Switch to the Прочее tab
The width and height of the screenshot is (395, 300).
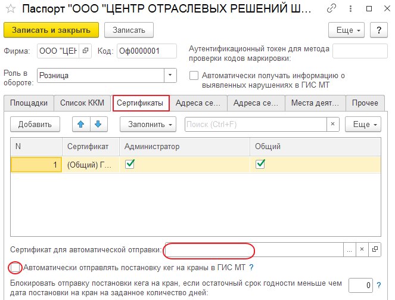[x=365, y=103]
